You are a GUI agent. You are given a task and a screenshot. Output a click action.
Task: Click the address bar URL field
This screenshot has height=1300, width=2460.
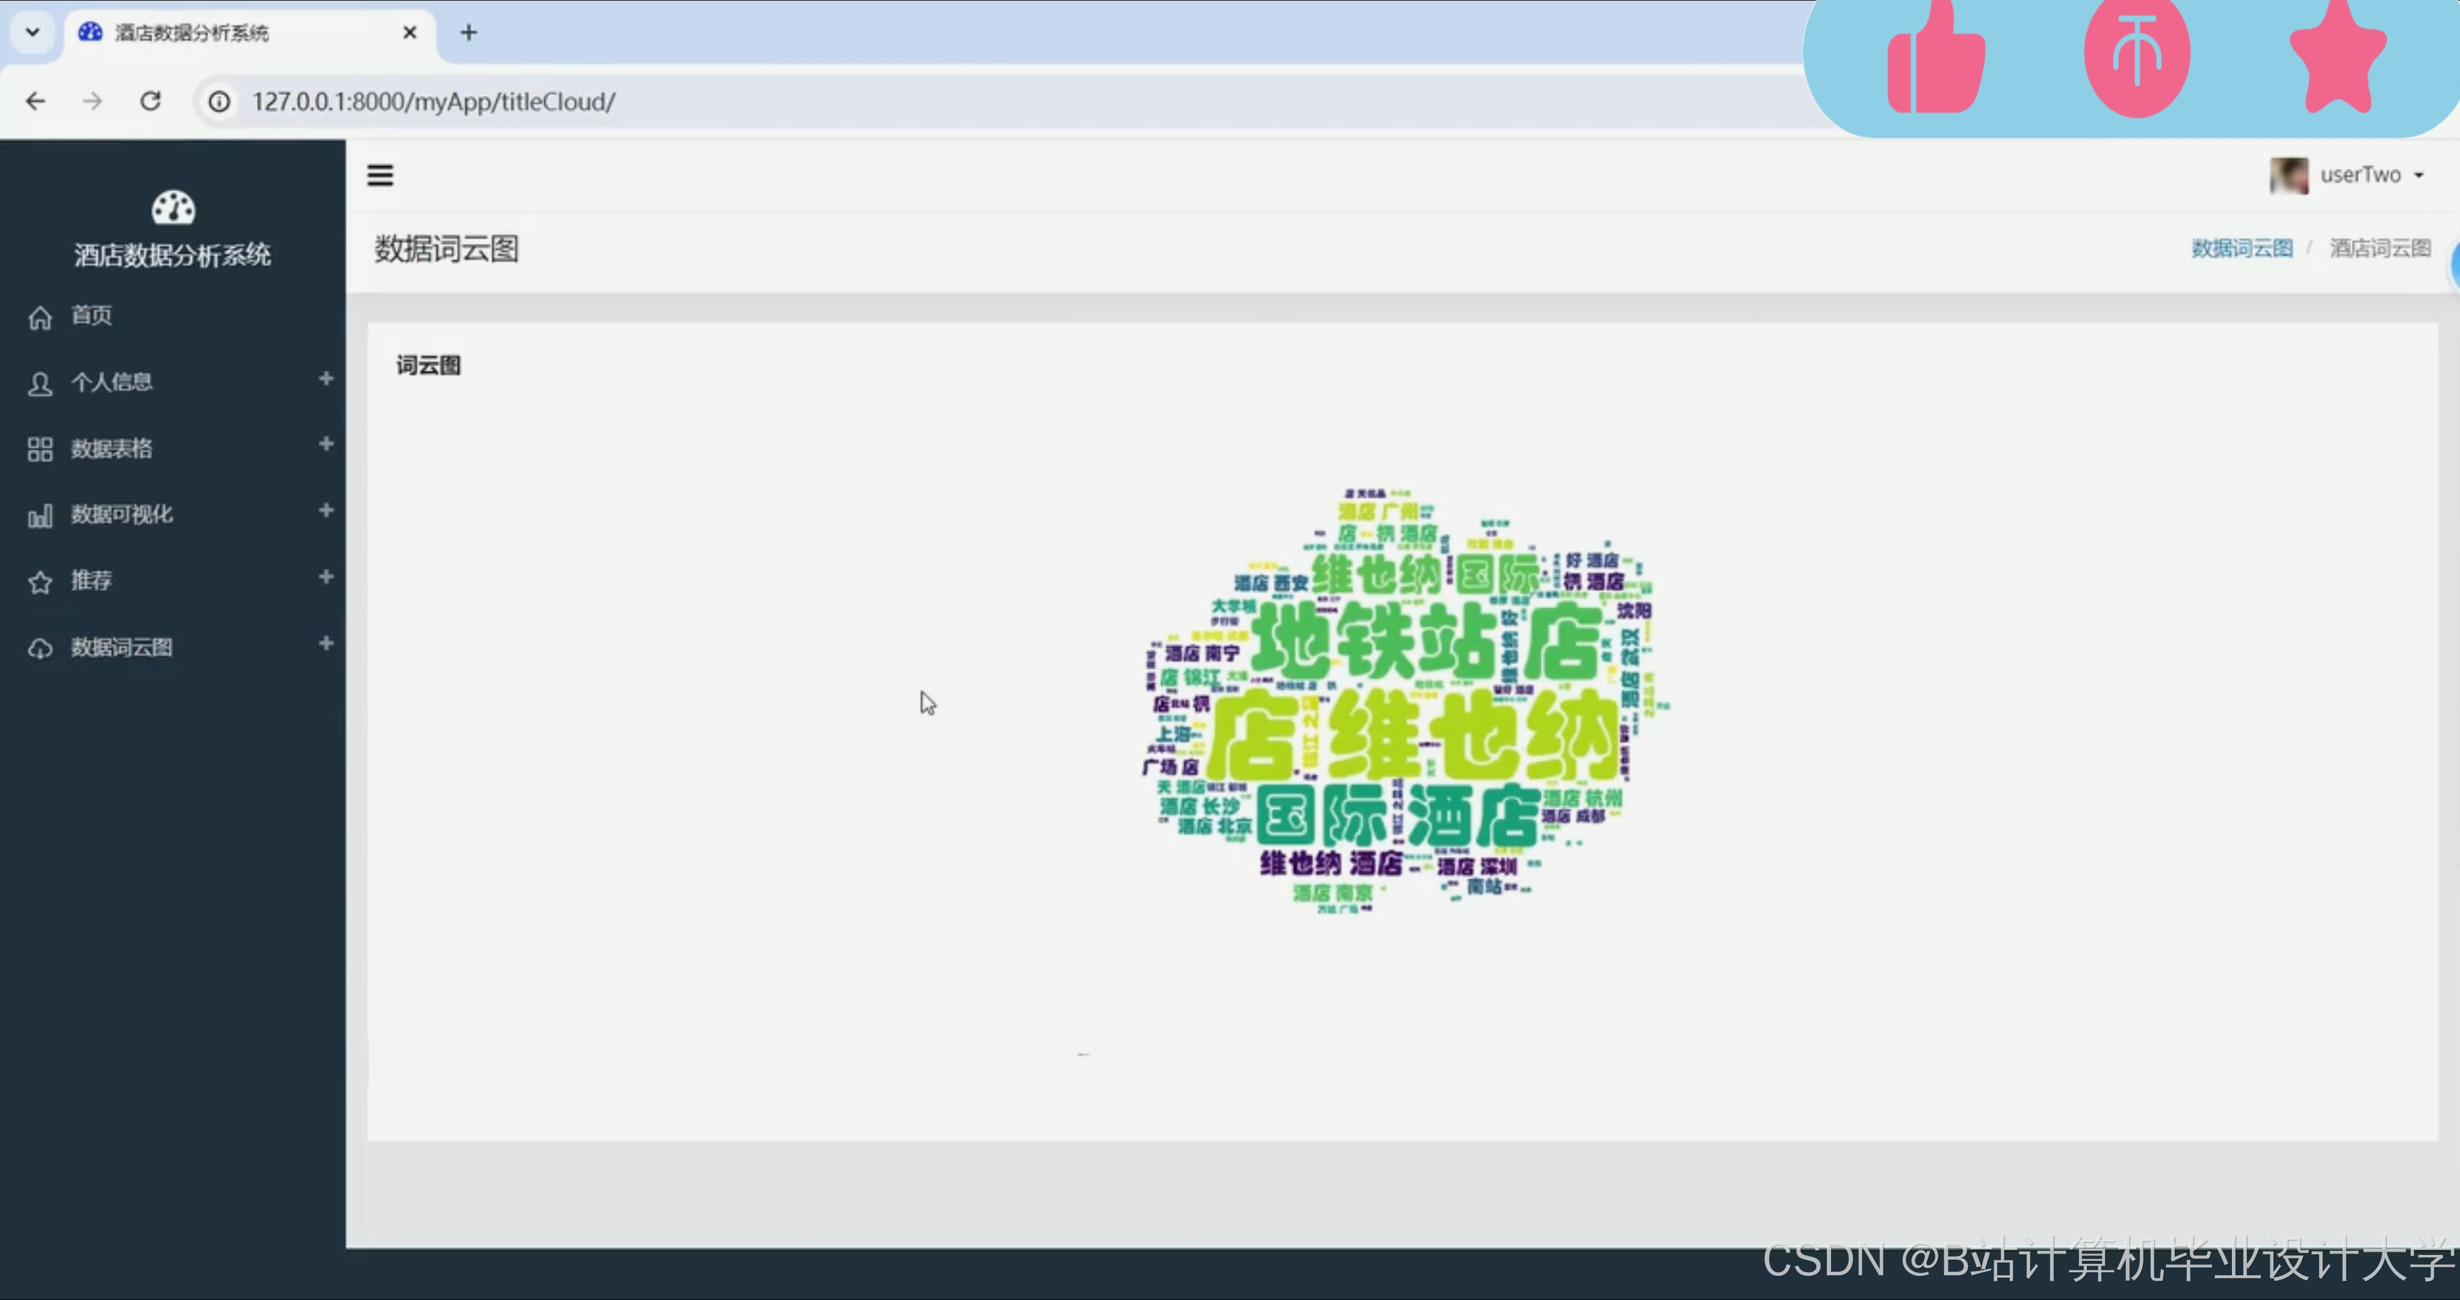pyautogui.click(x=1003, y=101)
